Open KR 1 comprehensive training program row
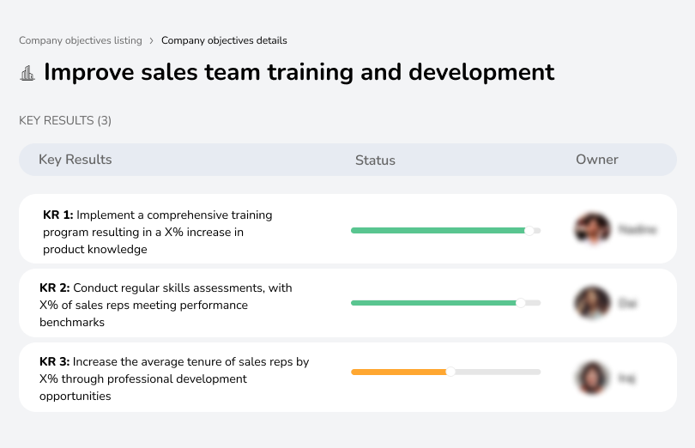Image resolution: width=695 pixels, height=448 pixels. point(348,229)
